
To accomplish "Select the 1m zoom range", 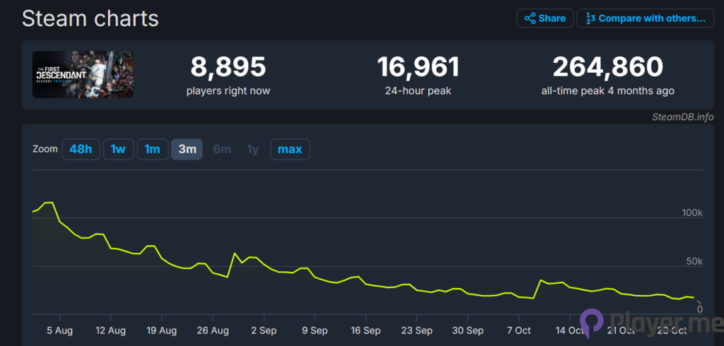I will click(x=152, y=149).
